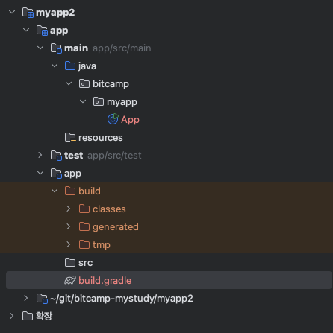The width and height of the screenshot is (333, 333).
Task: Click the 확장 folder icon
Action: (x=28, y=316)
